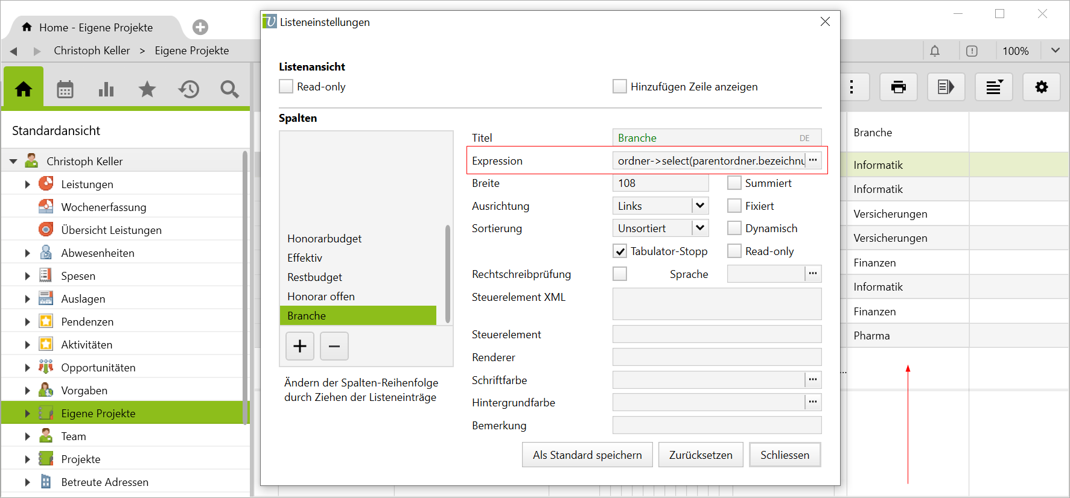This screenshot has height=498, width=1070.
Task: Expand the Leistungen tree node
Action: [27, 184]
